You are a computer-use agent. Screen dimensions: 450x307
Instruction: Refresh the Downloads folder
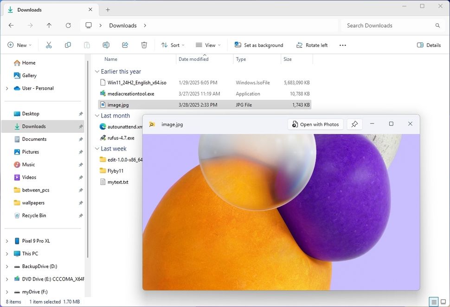tap(68, 26)
